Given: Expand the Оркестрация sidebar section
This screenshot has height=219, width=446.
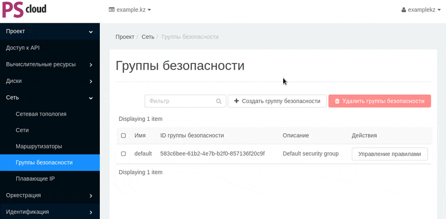Looking at the screenshot, I should pyautogui.click(x=50, y=196).
